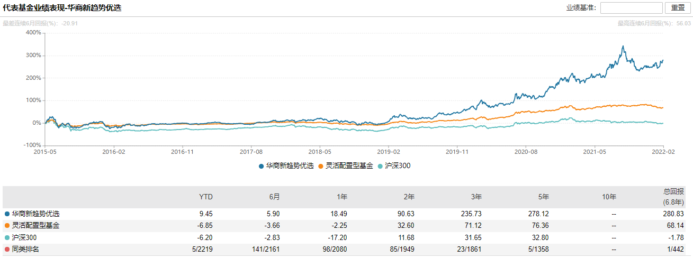The image size is (693, 258).
Task: Click the red dot beside 同类排名
Action: 7,248
